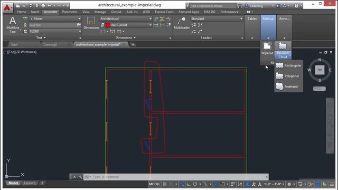Click the red Use Current color swatch
The image size is (338, 190).
[x=108, y=25]
